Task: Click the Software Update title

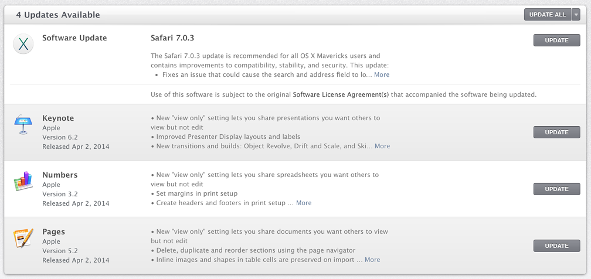Action: 74,38
